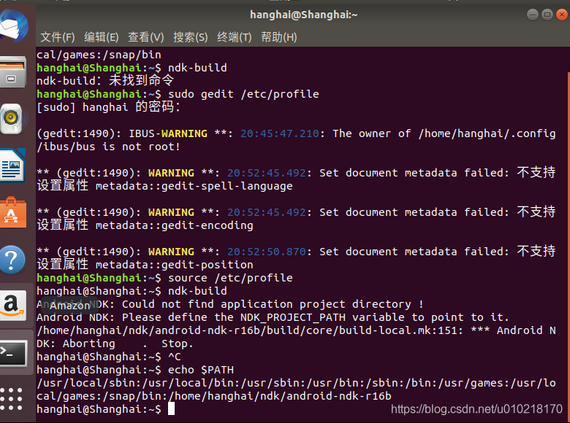This screenshot has width=570, height=423.
Task: Click the Amazon dock launcher
Action: tap(13, 306)
